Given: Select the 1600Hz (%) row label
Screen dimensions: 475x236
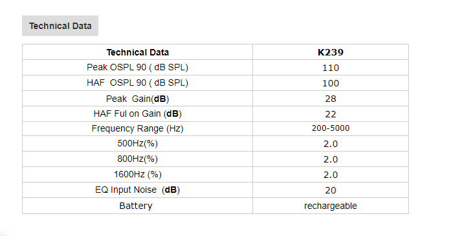Looking at the screenshot, I should [138, 175].
